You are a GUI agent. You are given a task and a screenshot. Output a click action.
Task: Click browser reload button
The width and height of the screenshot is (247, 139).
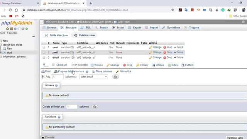[x=10, y=10]
